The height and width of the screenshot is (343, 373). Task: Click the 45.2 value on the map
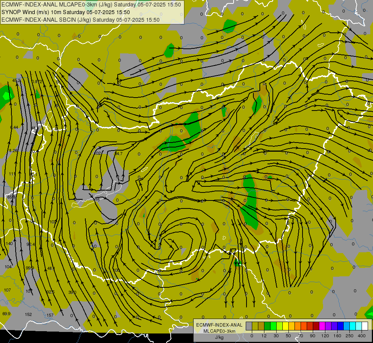[x=16, y=80]
